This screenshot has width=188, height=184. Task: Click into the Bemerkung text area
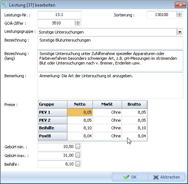pos(110,85)
